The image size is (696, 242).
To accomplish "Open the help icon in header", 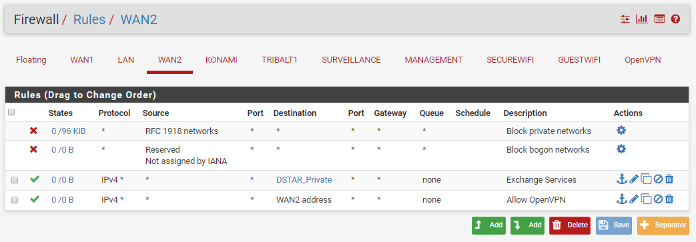I will 675,19.
